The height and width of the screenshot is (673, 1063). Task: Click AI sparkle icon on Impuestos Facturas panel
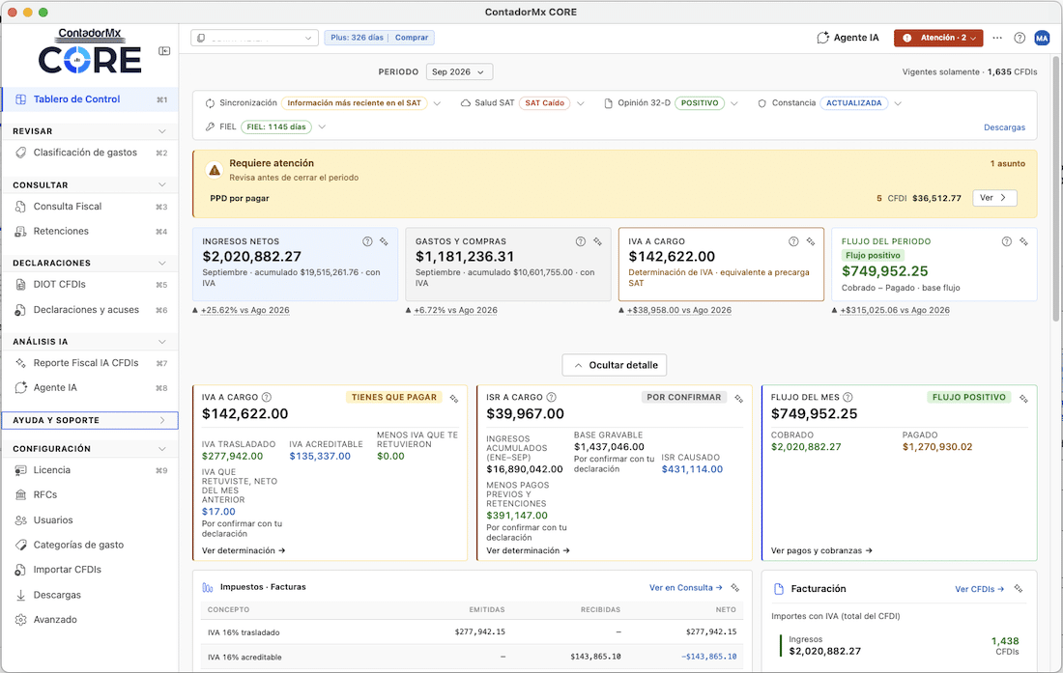[x=734, y=588]
